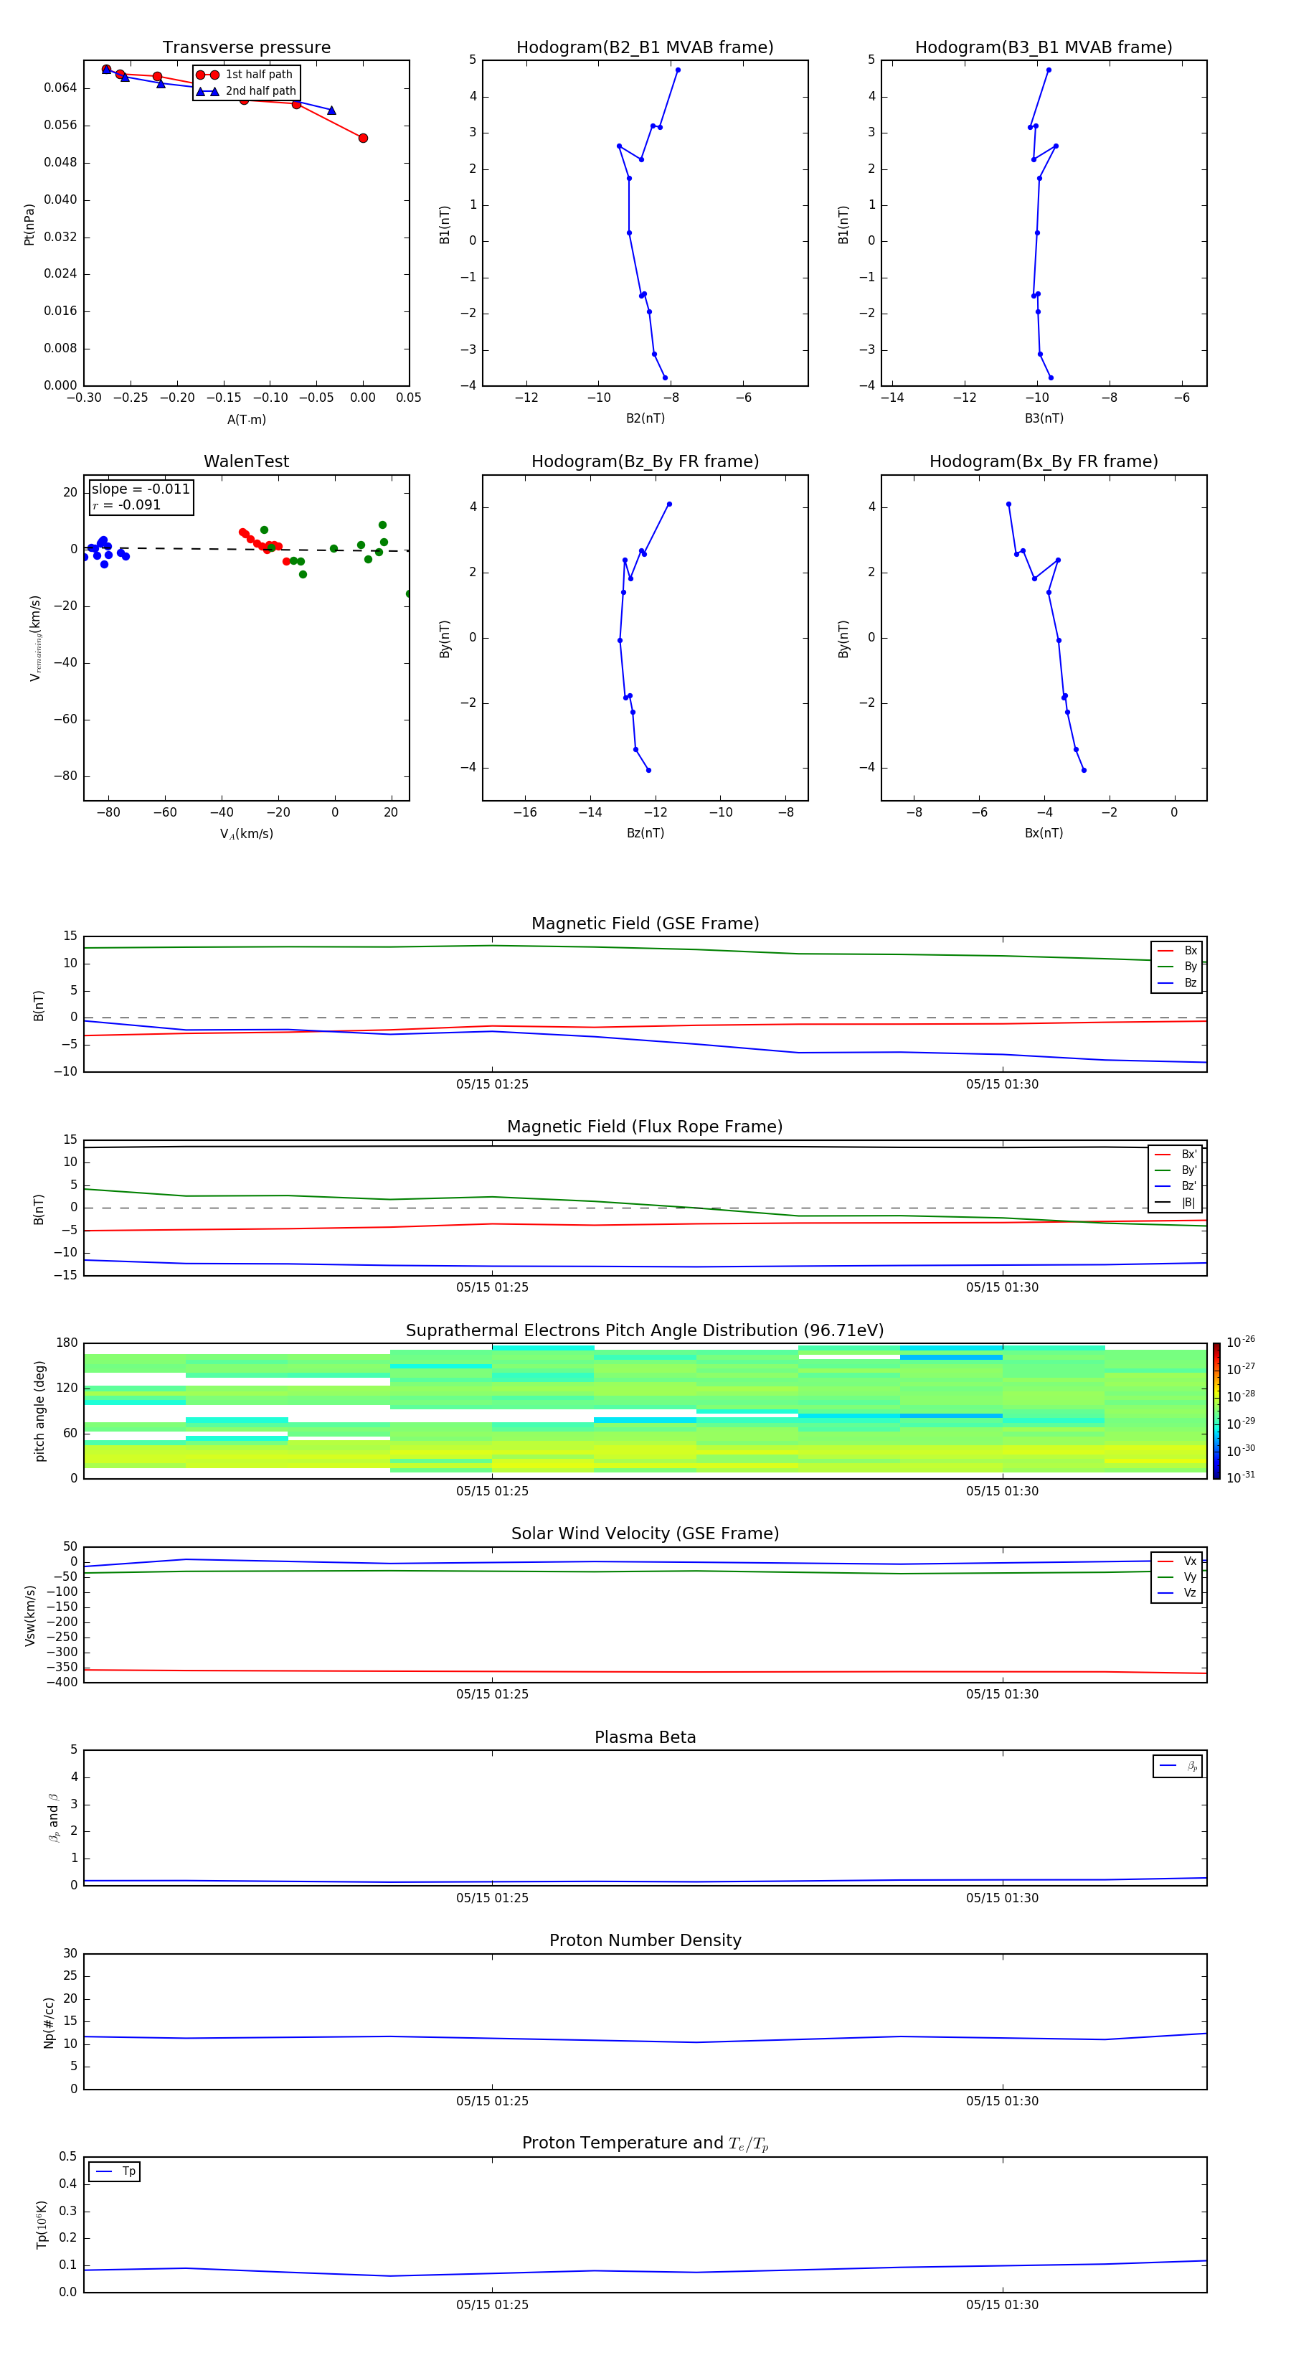Click the 'Bx' legend entry in GSE magnetic field

point(1177,951)
